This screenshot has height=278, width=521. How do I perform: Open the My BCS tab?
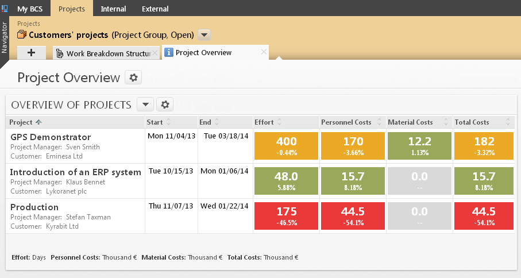pyautogui.click(x=30, y=9)
